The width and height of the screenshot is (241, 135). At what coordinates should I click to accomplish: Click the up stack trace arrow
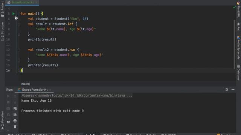click(x=15, y=96)
